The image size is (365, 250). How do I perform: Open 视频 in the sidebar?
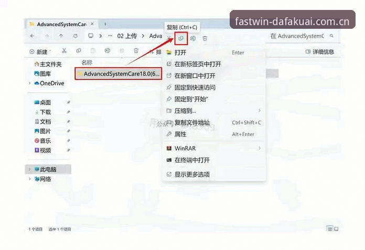pyautogui.click(x=42, y=150)
